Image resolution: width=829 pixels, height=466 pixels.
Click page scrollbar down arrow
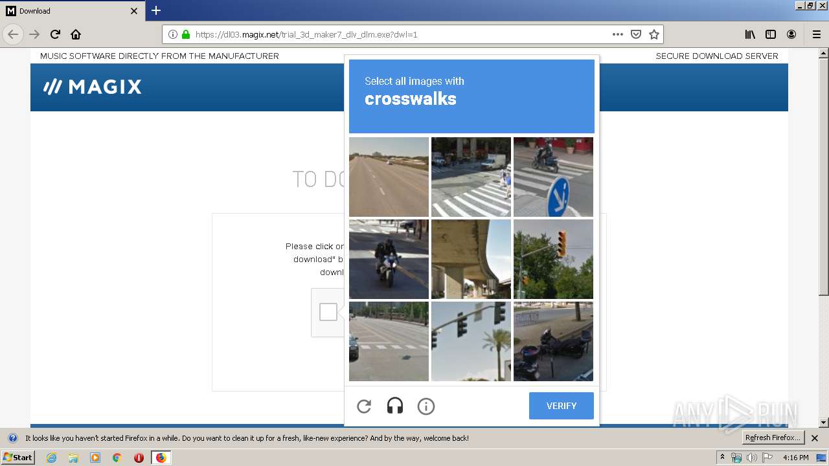coord(823,423)
